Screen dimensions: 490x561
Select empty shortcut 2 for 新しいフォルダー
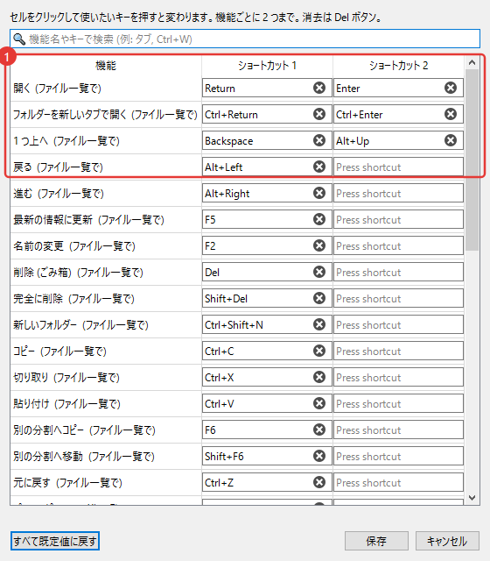click(x=398, y=324)
